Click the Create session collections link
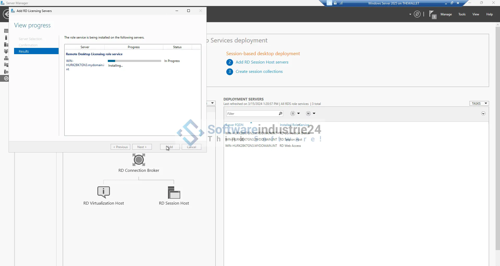Screen dimensions: 500x266 (259, 72)
